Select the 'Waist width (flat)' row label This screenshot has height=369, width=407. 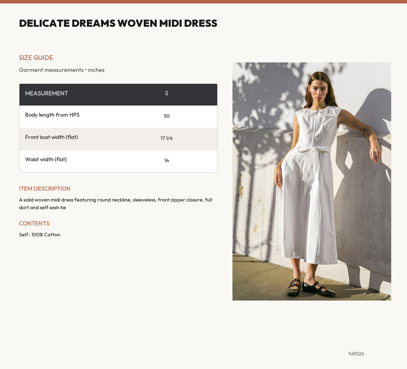pos(46,159)
